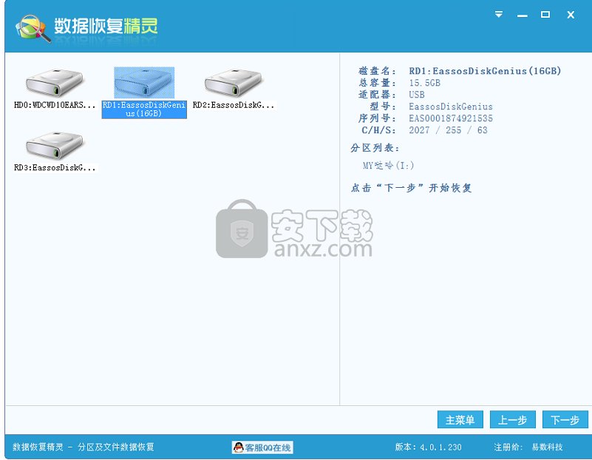The height and width of the screenshot is (460, 592).
Task: Select the RD2:EassosDiskG... disk icon
Action: (x=234, y=83)
